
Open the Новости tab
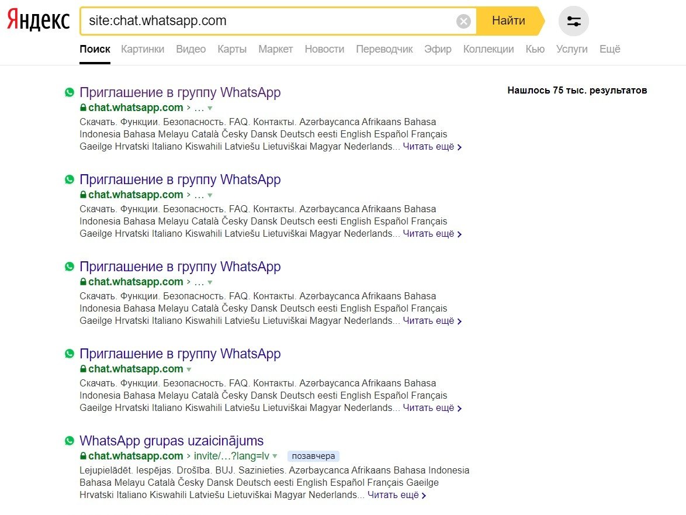pyautogui.click(x=324, y=49)
